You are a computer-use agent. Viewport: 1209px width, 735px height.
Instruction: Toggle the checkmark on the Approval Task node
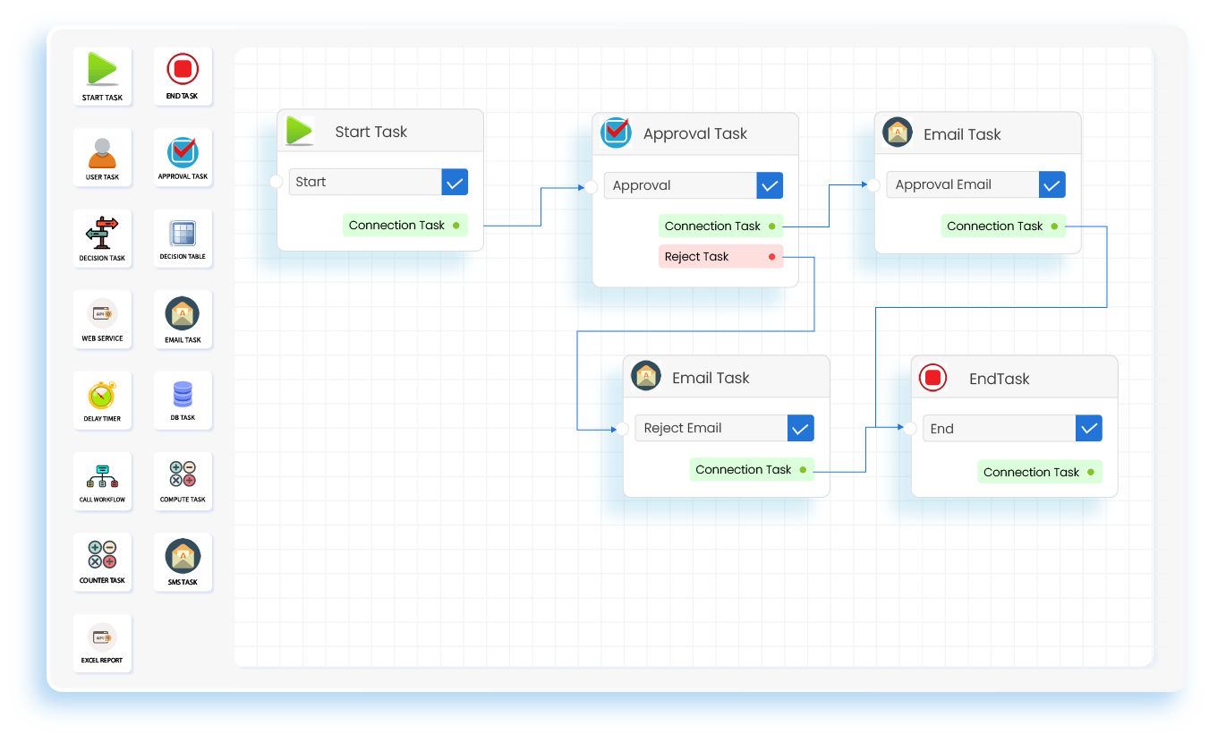pos(770,184)
